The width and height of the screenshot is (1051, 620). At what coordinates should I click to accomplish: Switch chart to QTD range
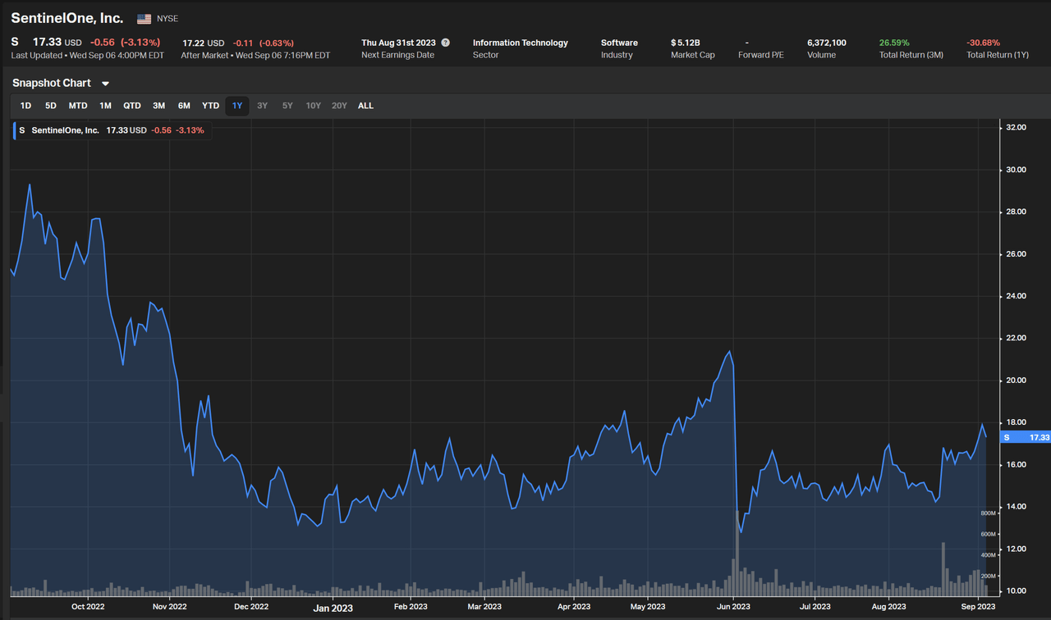tap(132, 106)
